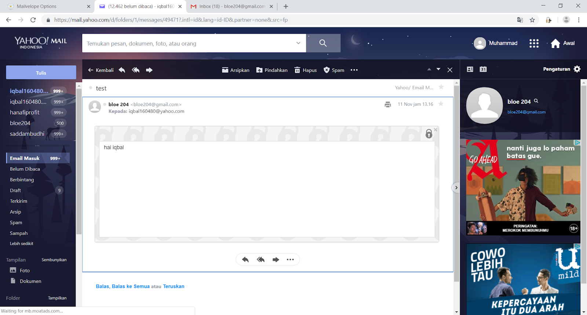Go to previous message up arrow
Screen dimensions: 587x315
[x=429, y=69]
